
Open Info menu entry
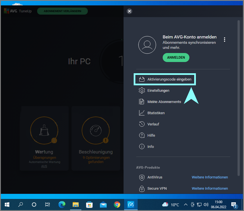point(151,147)
